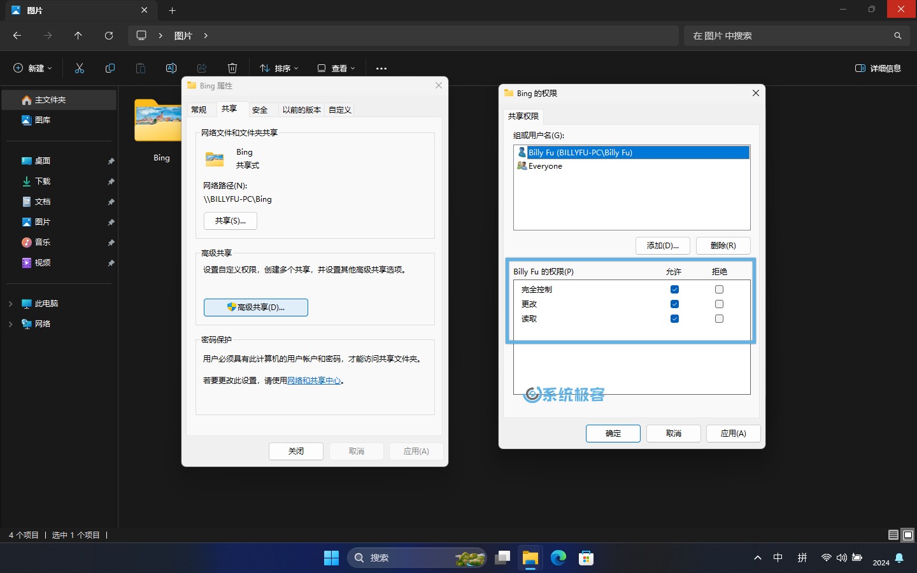Image resolution: width=917 pixels, height=573 pixels.
Task: Switch to 常规 tab in Bing properties
Action: 199,110
